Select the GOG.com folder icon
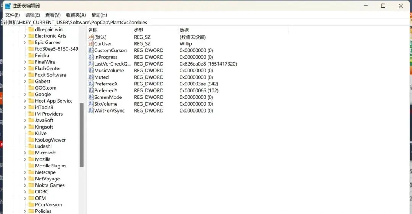 [31, 88]
